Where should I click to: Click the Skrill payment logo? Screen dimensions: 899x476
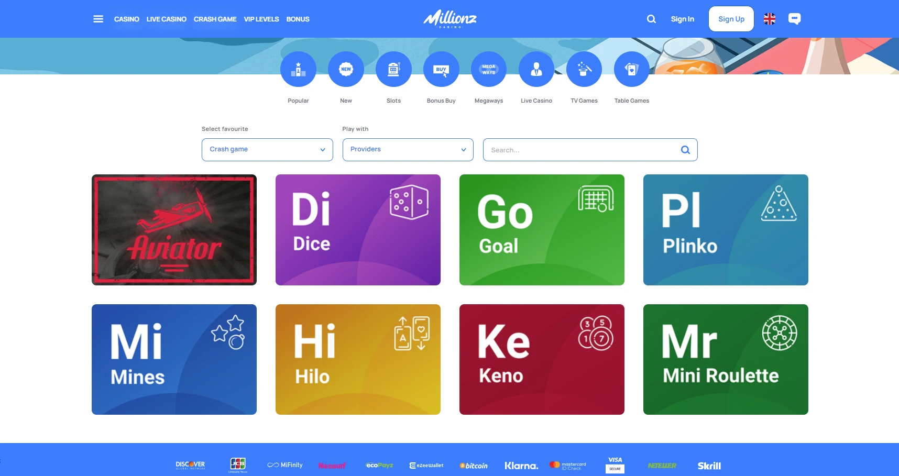[709, 466]
